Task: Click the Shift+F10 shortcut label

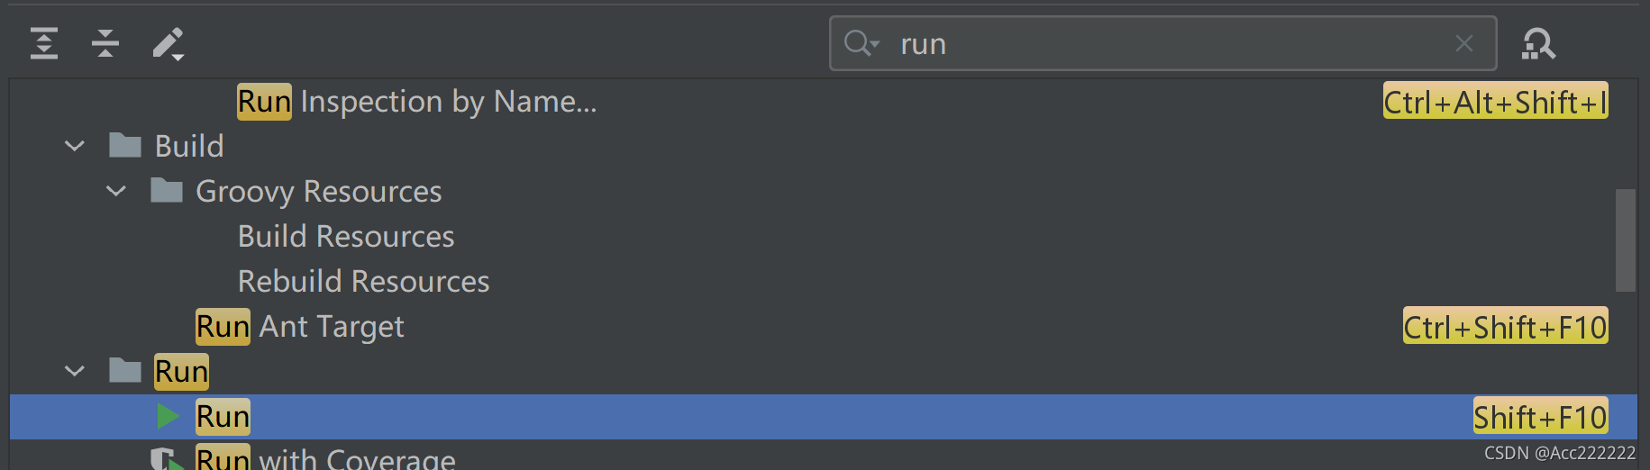Action: click(x=1540, y=417)
